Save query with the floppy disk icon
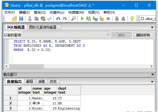Viewport: 158px width, 112px height. 21,19
